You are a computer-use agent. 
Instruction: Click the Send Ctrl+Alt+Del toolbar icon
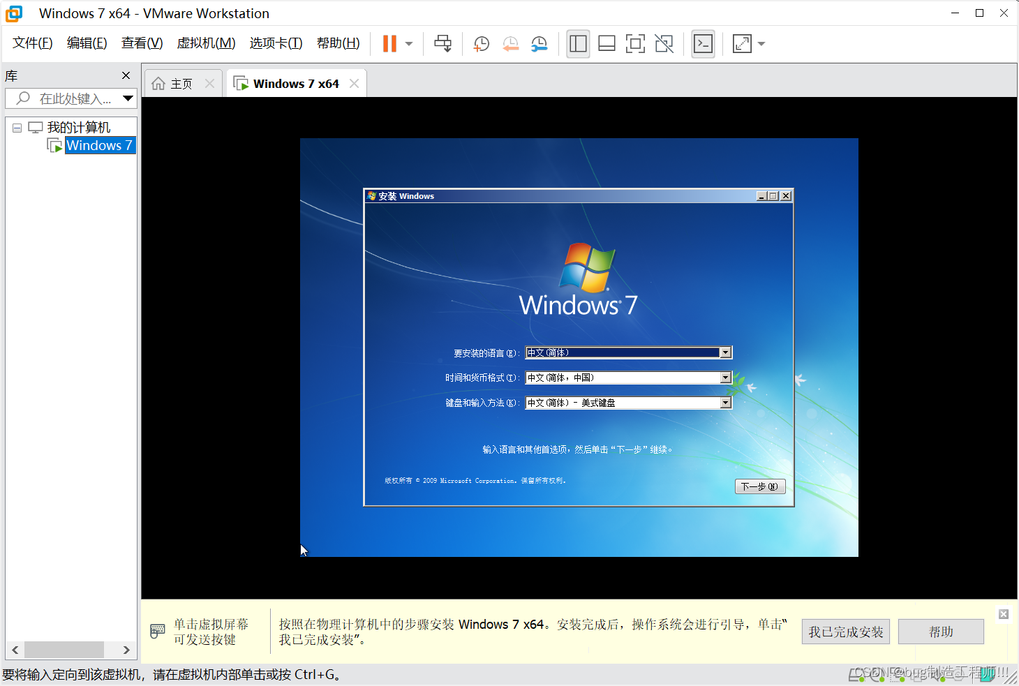point(443,43)
